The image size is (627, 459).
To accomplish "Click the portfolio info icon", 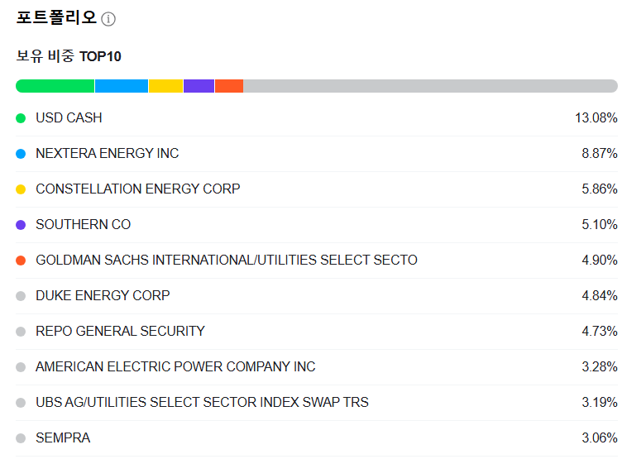I will pyautogui.click(x=108, y=19).
